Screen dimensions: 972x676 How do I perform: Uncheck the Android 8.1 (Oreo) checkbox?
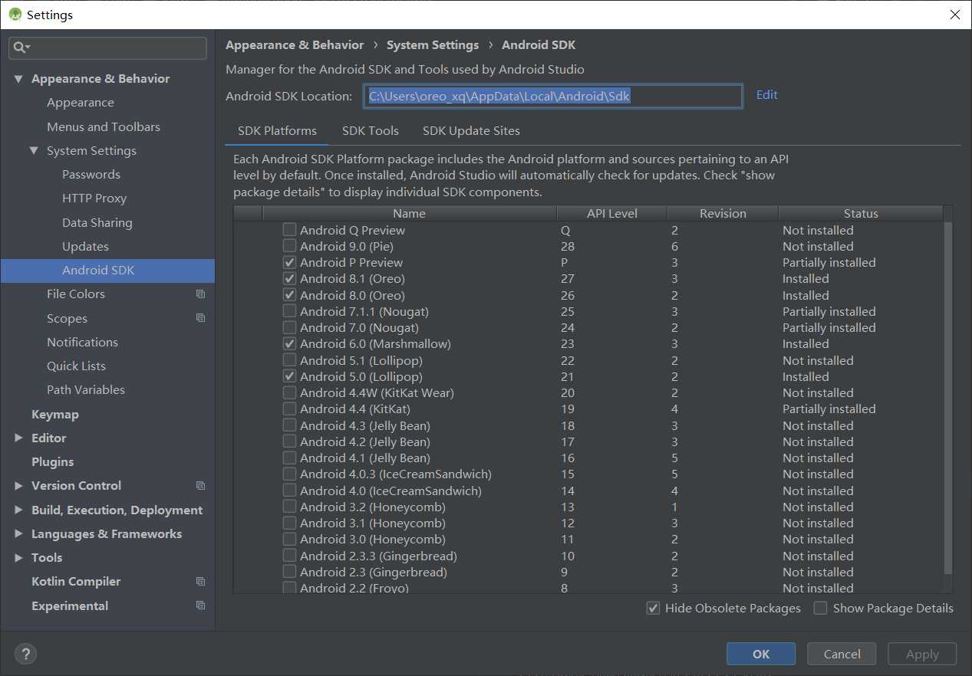[x=289, y=279]
